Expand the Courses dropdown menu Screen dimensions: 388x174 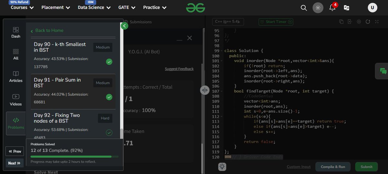point(22,7)
